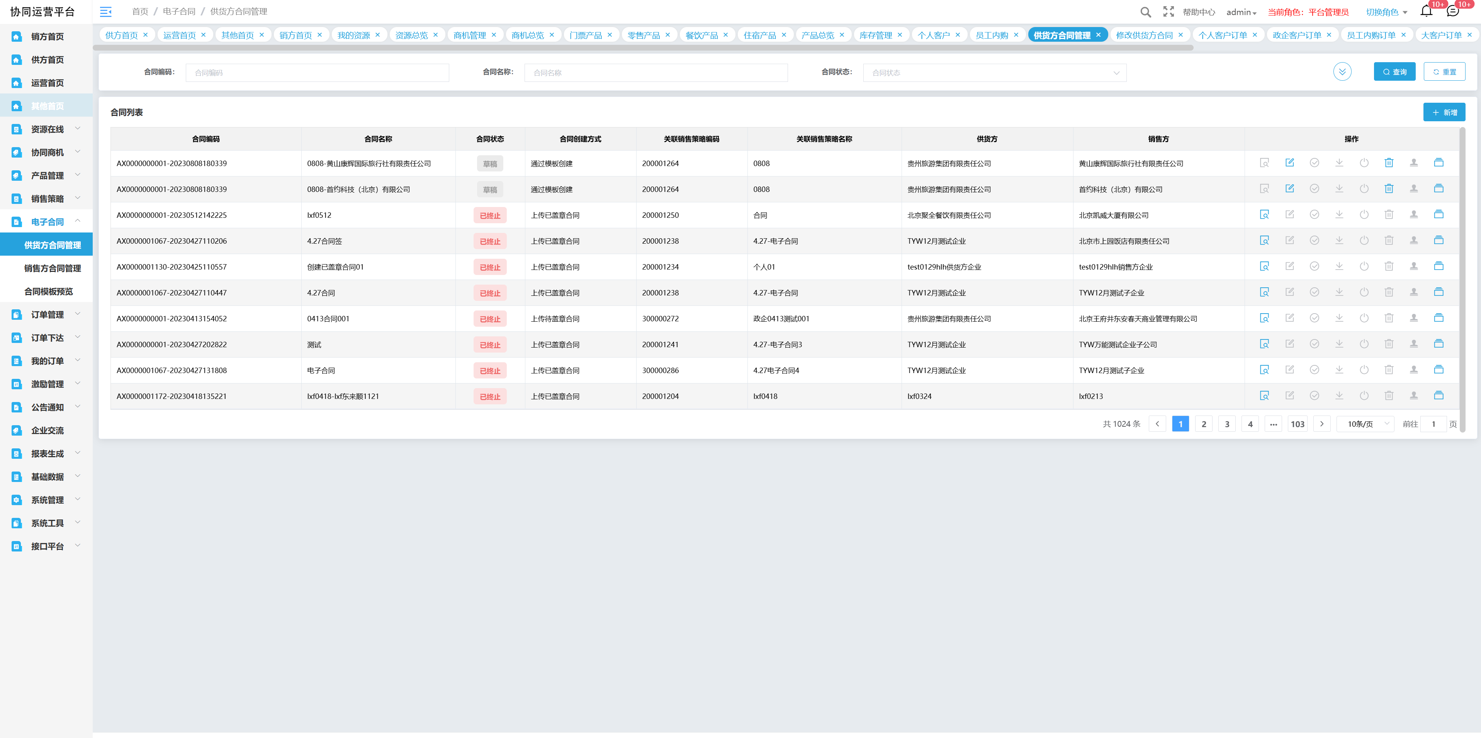Click the 合同编码 input field
Viewport: 1481px width, 738px height.
(x=317, y=73)
